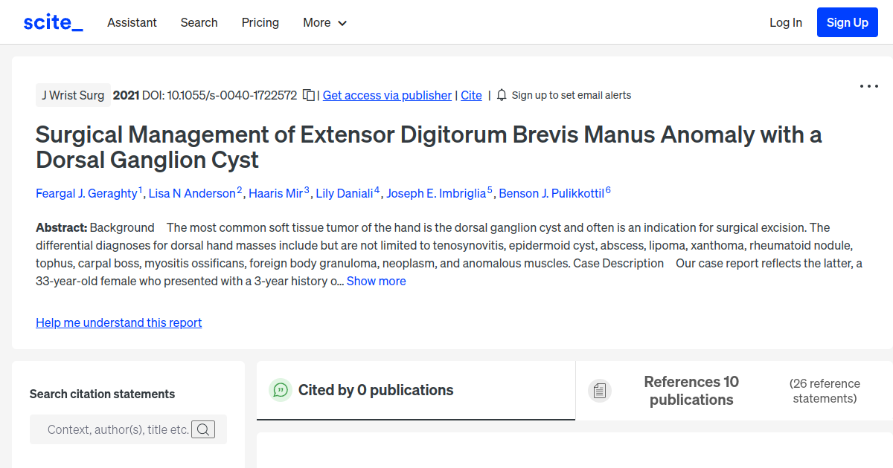Viewport: 893px width, 468px height.
Task: Expand the abstract with Show more
Action: coord(376,281)
